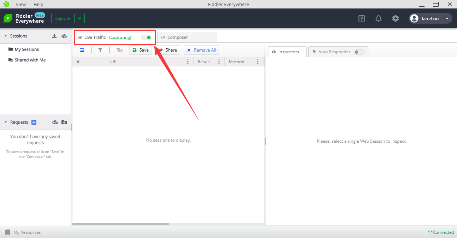
Task: Click the Fiddler Everywhere logo
Action: 24,18
